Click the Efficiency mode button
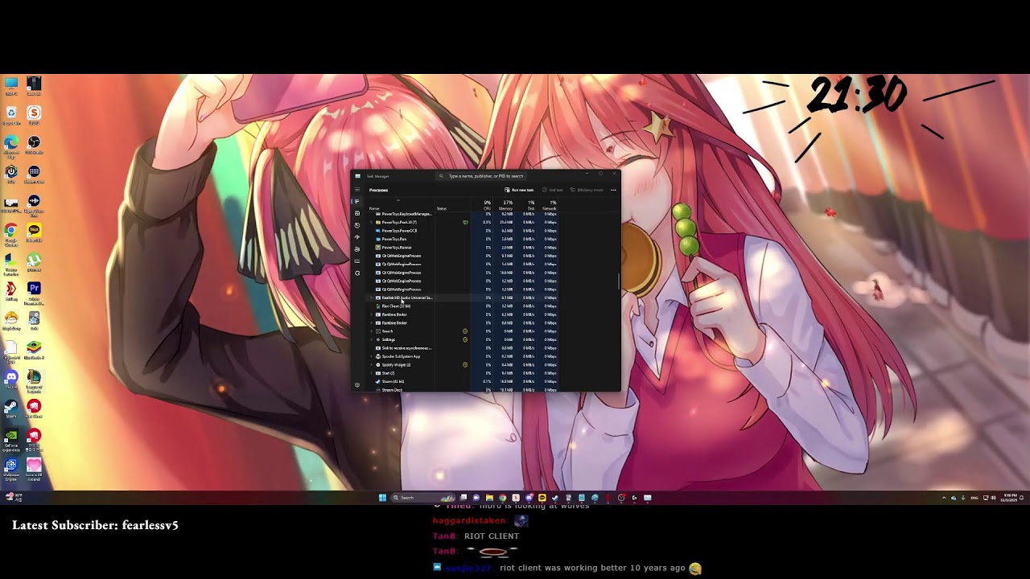 point(587,190)
